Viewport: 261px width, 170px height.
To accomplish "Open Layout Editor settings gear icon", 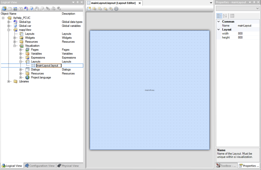I will (116, 9).
